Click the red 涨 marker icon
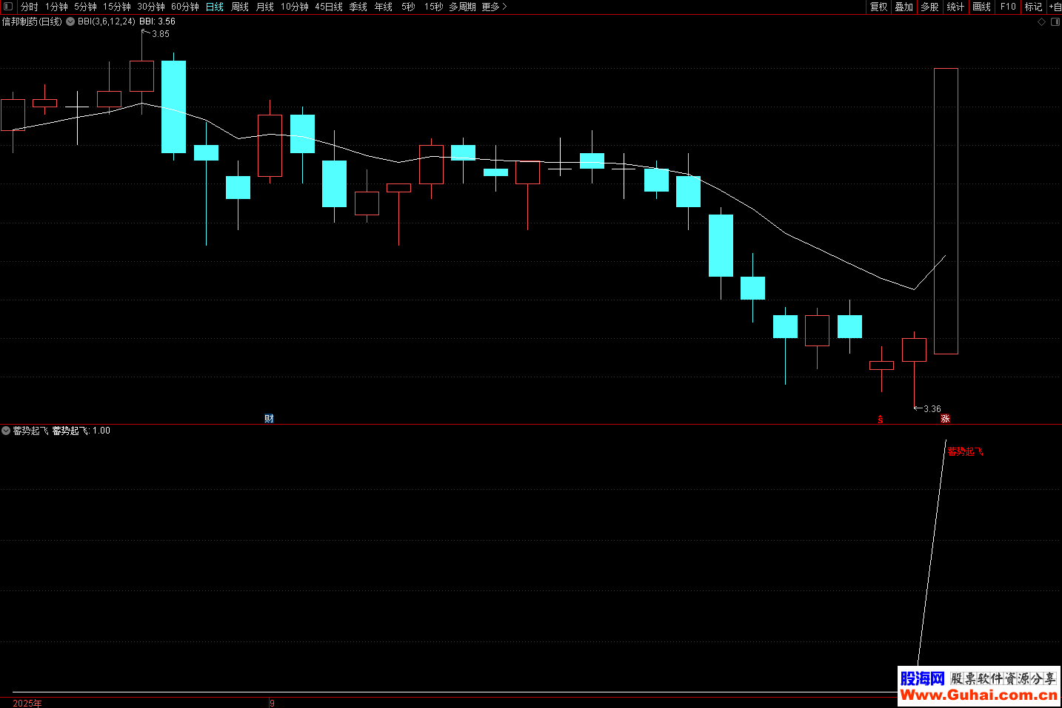This screenshot has height=708, width=1062. [945, 419]
